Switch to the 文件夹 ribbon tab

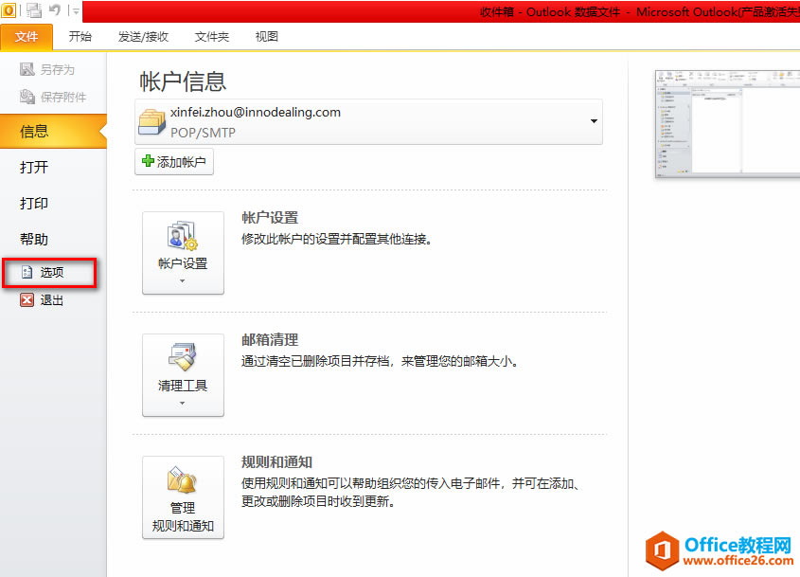coord(212,37)
